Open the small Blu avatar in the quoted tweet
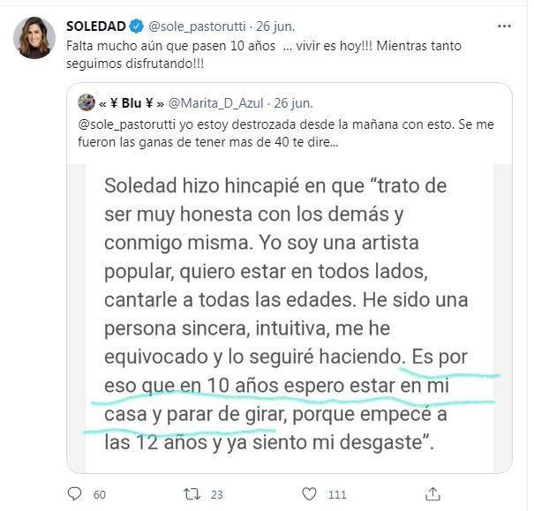Image resolution: width=534 pixels, height=511 pixels. (x=86, y=102)
